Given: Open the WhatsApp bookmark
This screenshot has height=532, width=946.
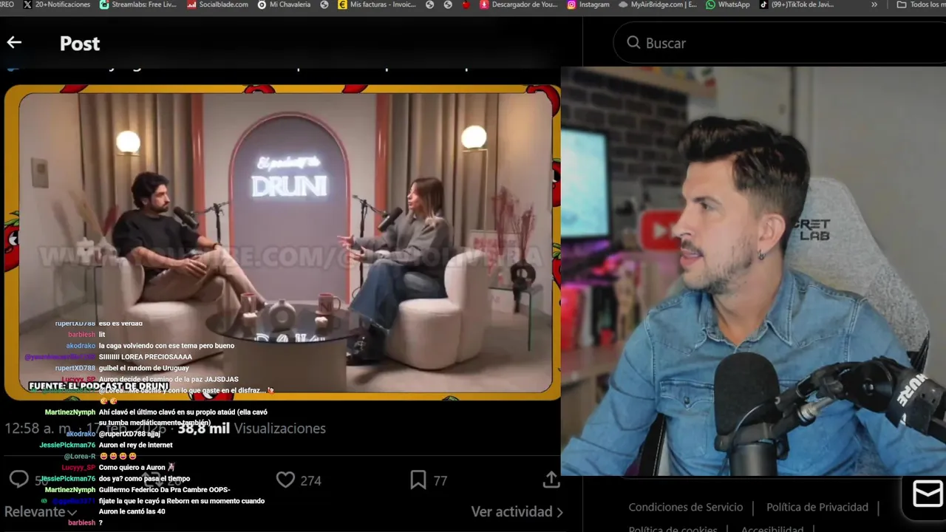Looking at the screenshot, I should coord(728,4).
